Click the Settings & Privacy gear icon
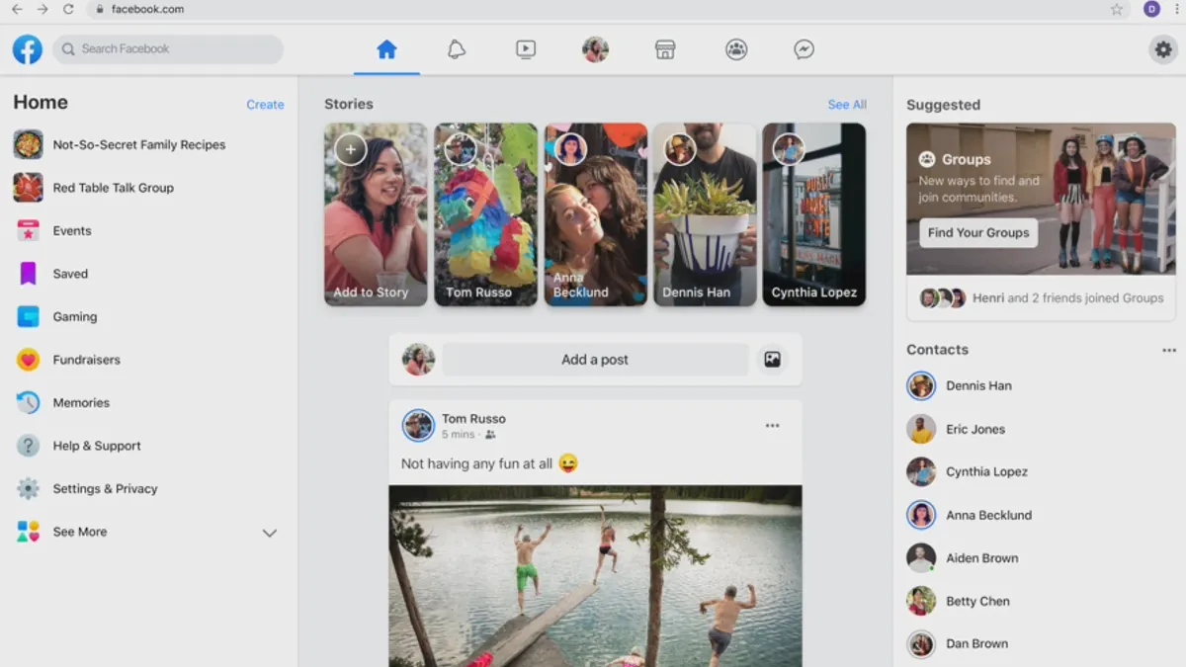Screen dimensions: 1186x667 [x=28, y=488]
